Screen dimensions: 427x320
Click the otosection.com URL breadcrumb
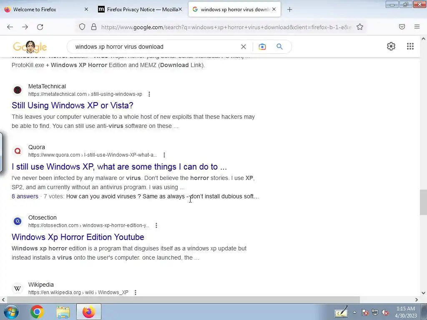[89, 225]
